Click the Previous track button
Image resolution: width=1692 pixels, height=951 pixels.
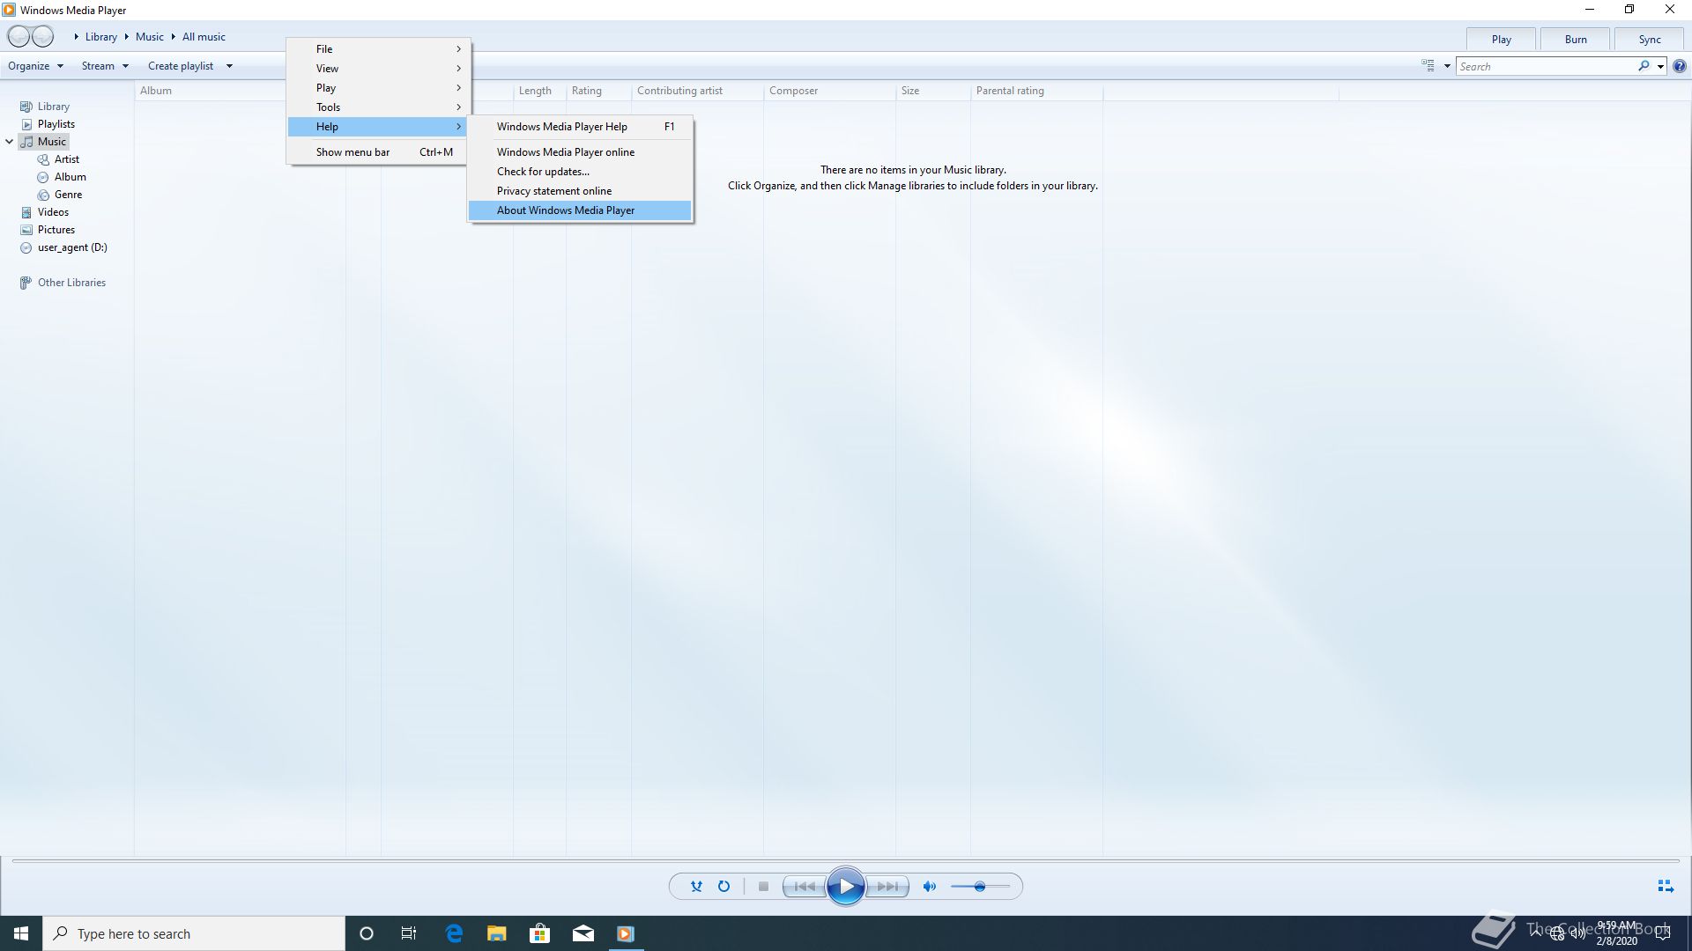coord(804,887)
